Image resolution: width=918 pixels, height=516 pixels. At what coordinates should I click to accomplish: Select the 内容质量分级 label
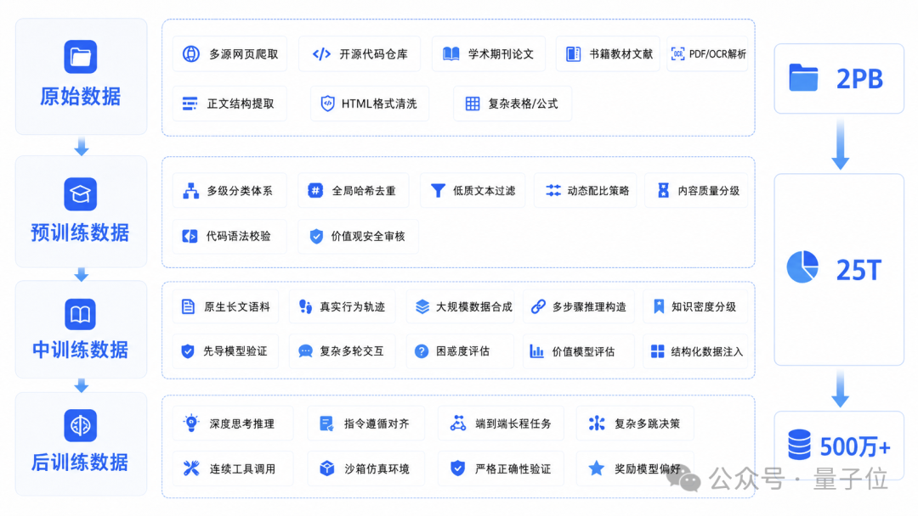click(708, 190)
